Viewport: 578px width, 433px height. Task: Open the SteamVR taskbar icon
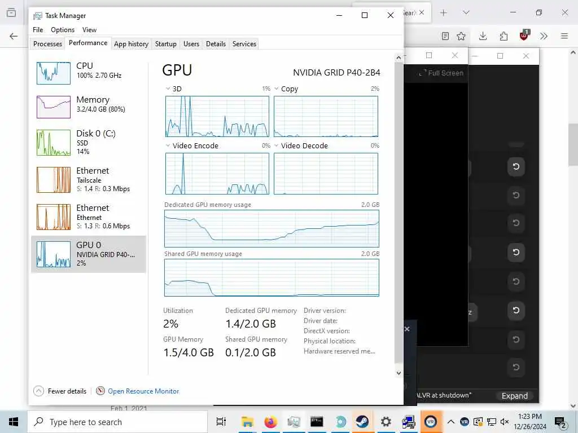click(430, 422)
